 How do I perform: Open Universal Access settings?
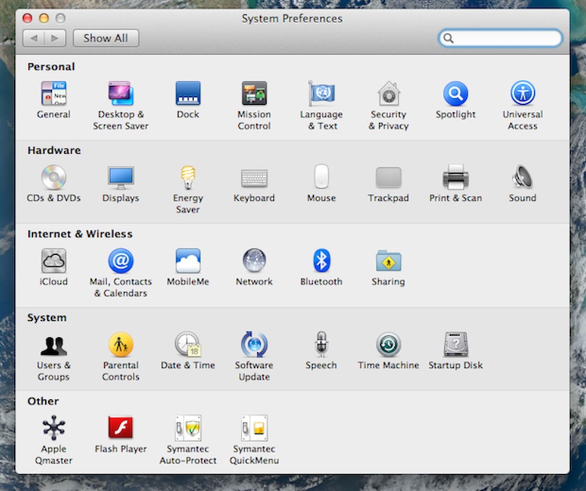(x=522, y=93)
